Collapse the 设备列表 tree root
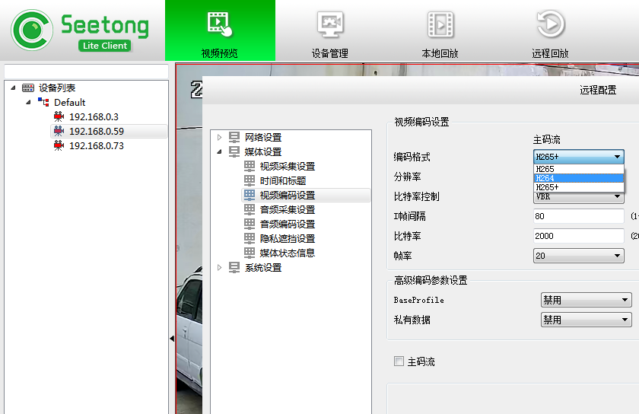 point(13,88)
